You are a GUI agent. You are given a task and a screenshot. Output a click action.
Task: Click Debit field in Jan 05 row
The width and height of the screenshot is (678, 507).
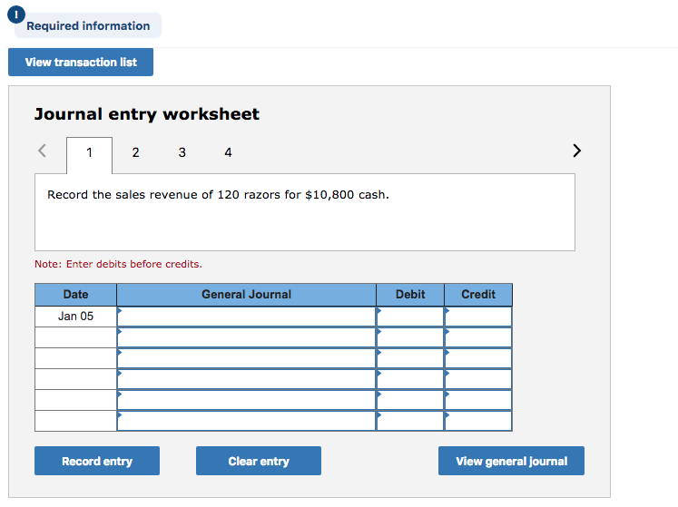click(410, 317)
